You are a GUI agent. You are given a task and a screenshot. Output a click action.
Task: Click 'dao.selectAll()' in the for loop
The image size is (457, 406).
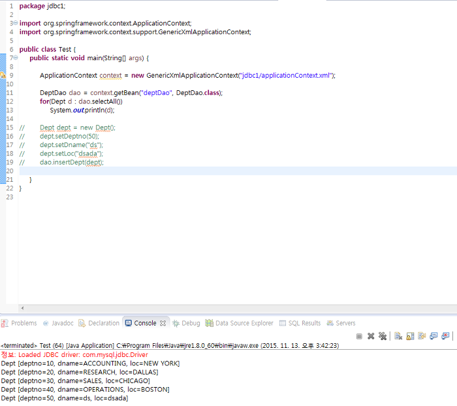coord(101,101)
